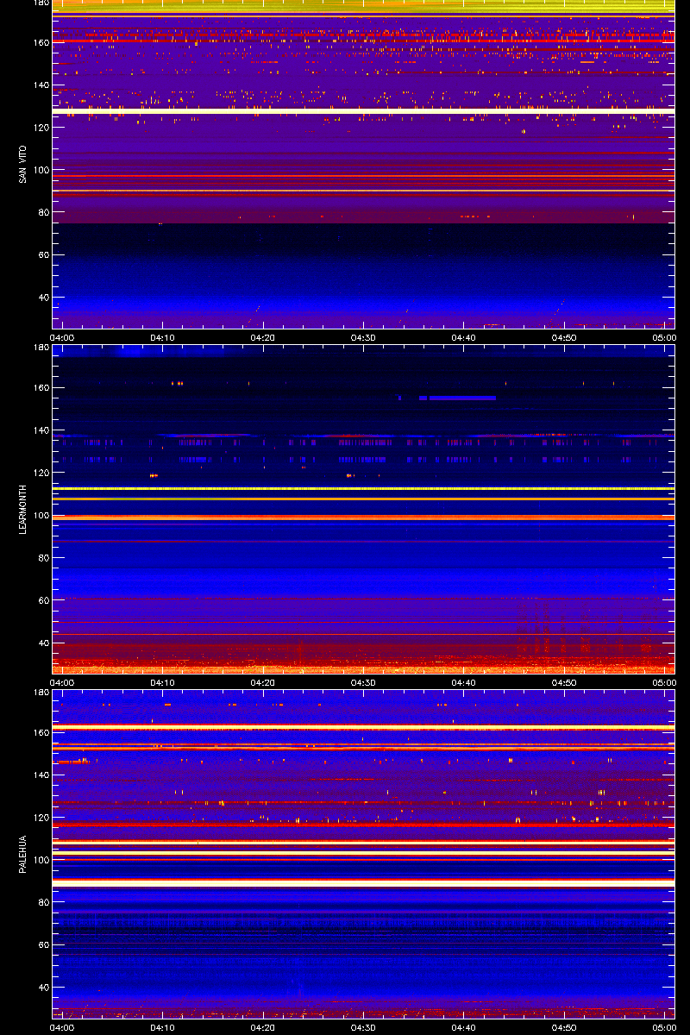The height and width of the screenshot is (1035, 690).
Task: Click 05:00 time label below San Vito plot
Action: [x=664, y=337]
